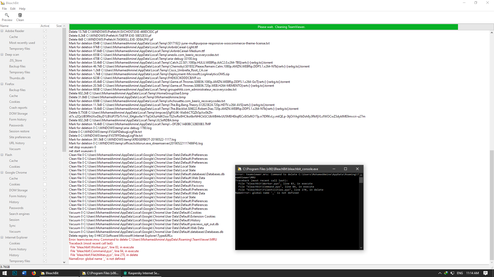Toggle the Firefox Form history checkbox
The height and width of the screenshot is (277, 494).
(45, 120)
